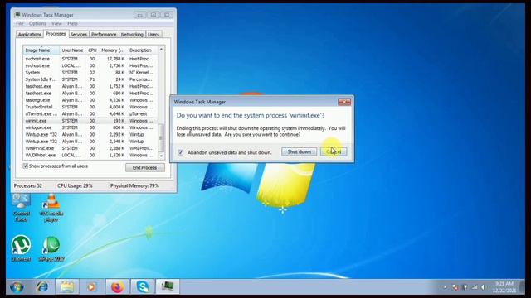Click the taskbar clock showing 9:21 AM

click(x=504, y=287)
